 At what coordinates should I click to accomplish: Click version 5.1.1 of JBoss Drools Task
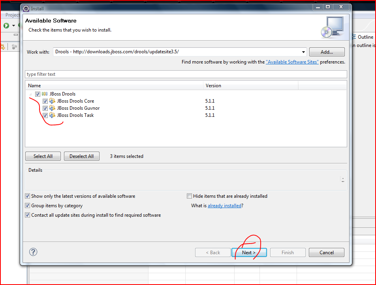(x=210, y=115)
